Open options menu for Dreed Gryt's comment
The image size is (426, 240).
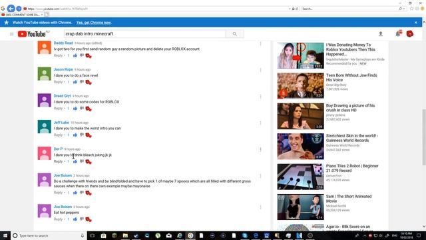click(x=260, y=97)
